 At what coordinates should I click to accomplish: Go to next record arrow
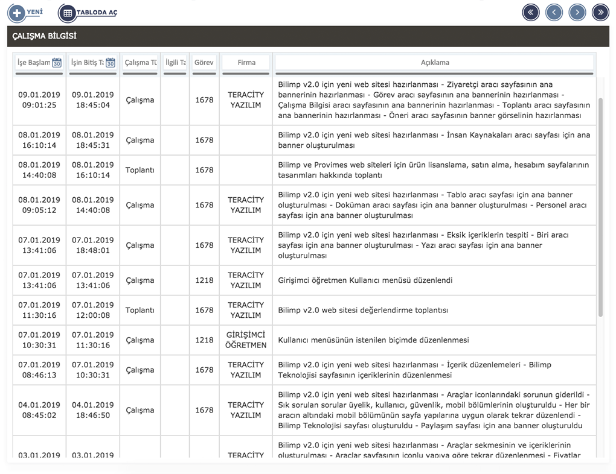pos(577,12)
